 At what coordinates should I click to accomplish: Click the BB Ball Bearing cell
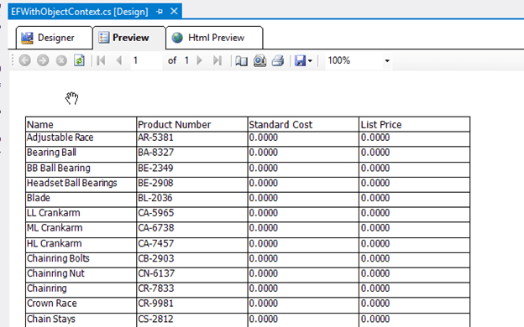[81, 169]
